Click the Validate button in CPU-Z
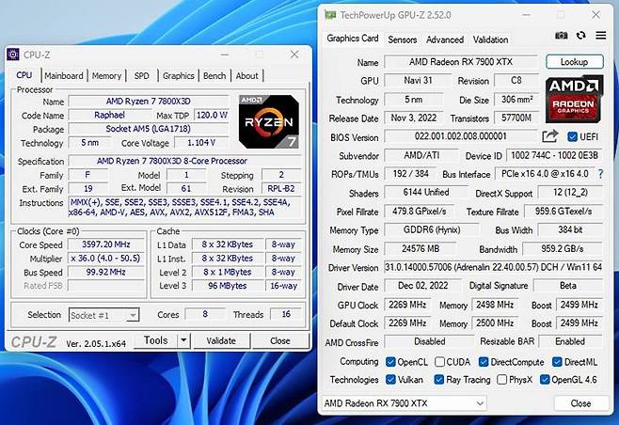 pyautogui.click(x=221, y=340)
